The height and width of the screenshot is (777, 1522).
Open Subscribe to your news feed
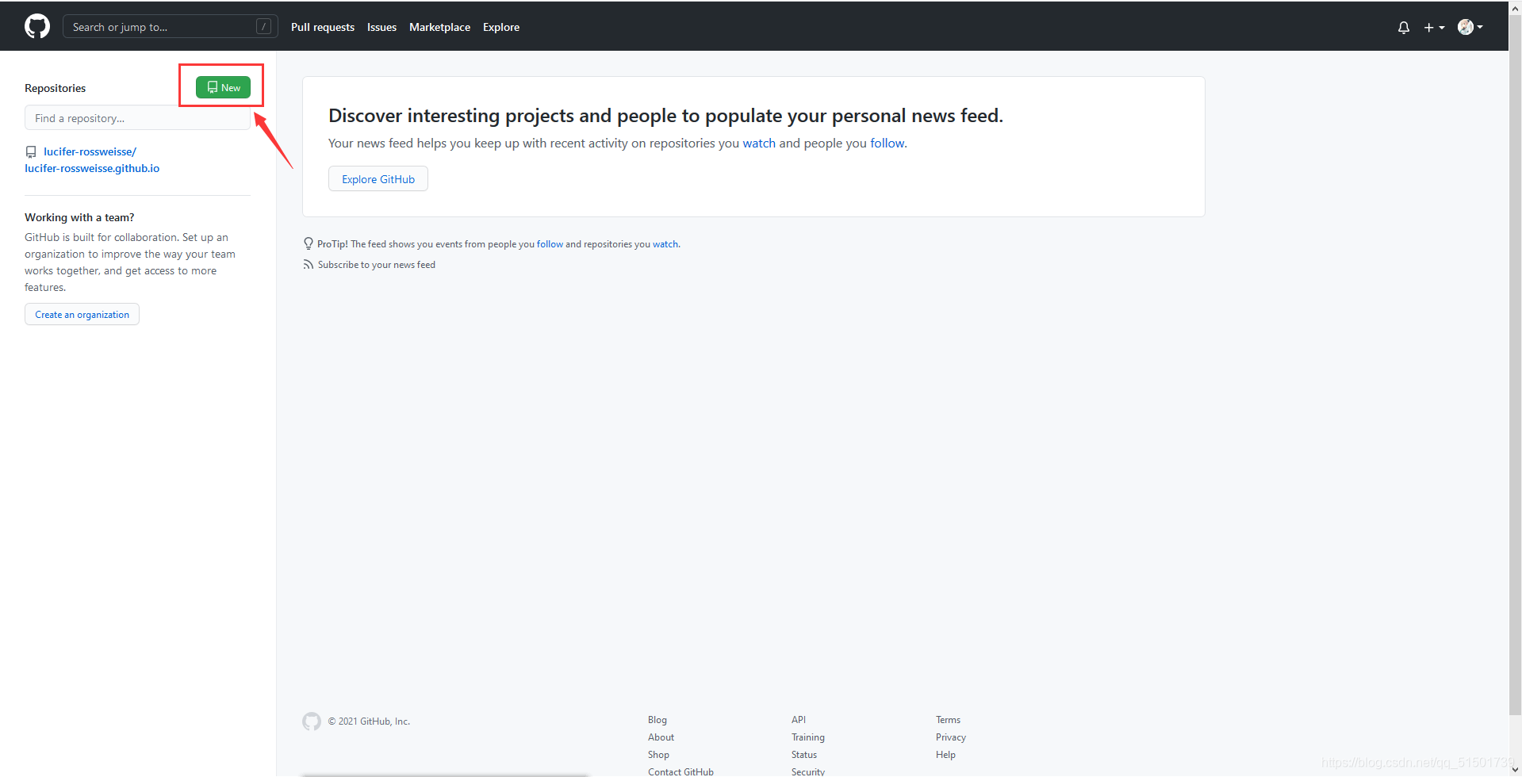pyautogui.click(x=376, y=265)
